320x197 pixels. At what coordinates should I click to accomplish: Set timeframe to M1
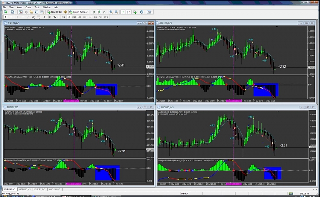pos(63,17)
